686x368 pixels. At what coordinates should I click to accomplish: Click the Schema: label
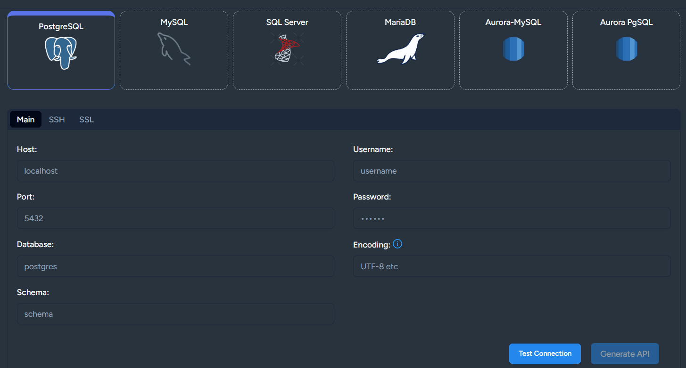[33, 292]
